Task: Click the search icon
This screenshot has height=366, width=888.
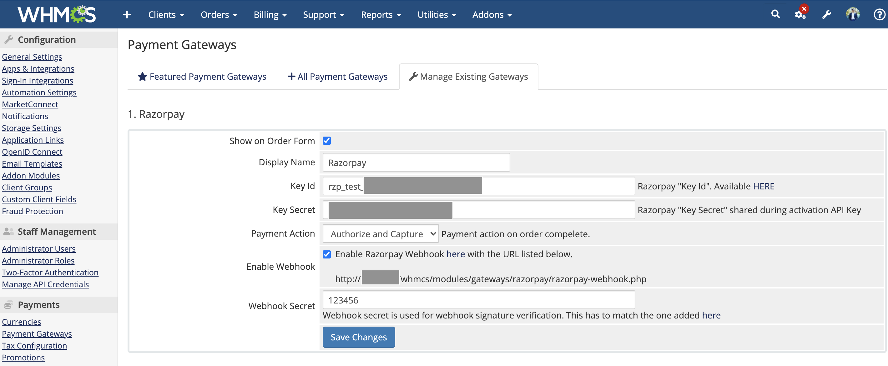Action: 775,14
